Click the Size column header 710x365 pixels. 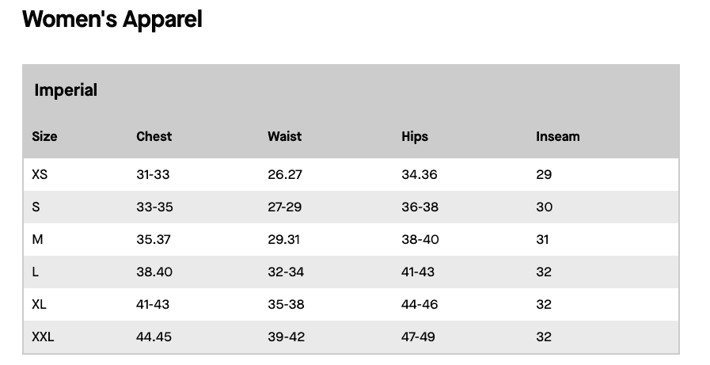point(44,136)
